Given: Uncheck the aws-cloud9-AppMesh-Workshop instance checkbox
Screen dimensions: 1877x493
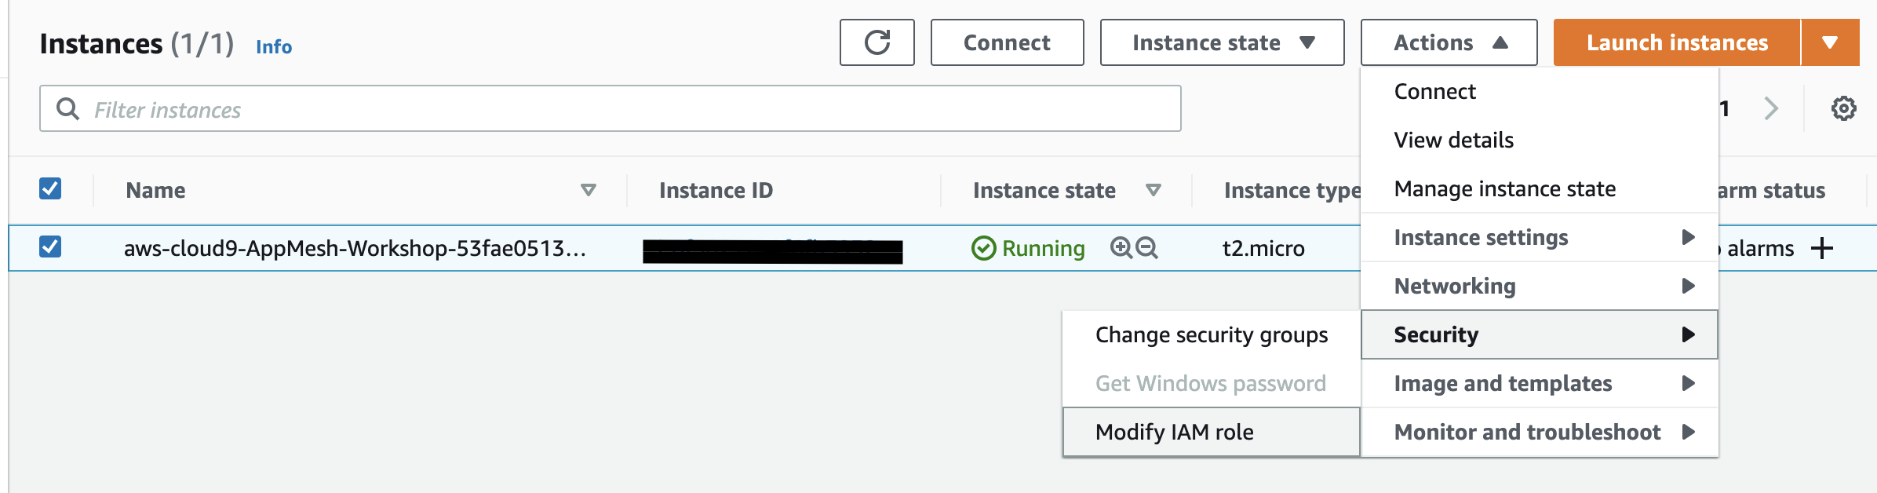Looking at the screenshot, I should tap(50, 246).
